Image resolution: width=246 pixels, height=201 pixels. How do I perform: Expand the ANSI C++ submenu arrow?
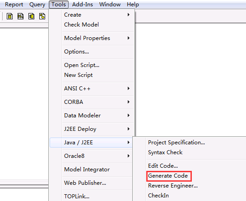(x=129, y=89)
